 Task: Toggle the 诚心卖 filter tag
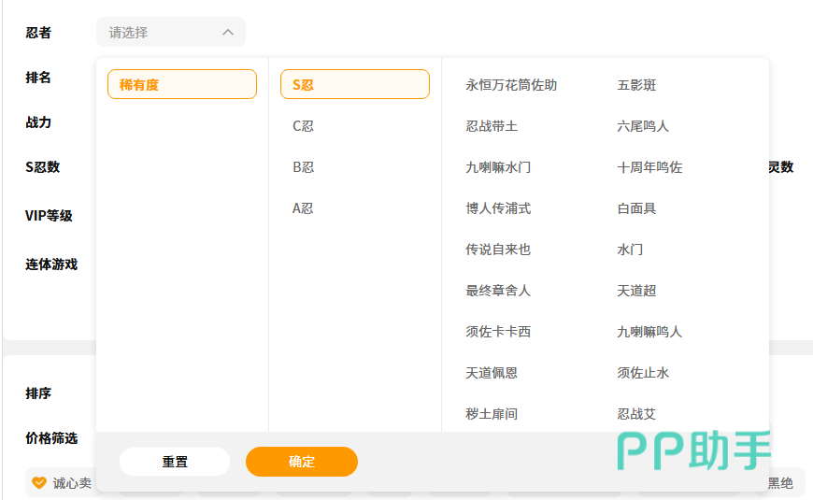click(x=62, y=483)
